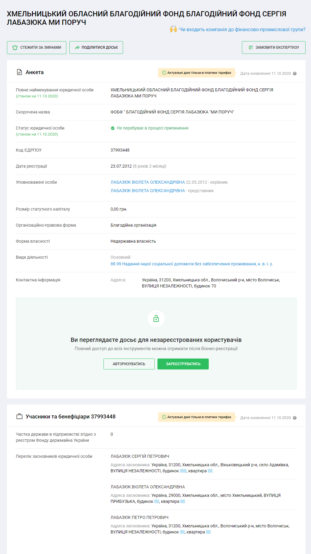311x554 pixels.
Task: Click the green Зареєструватись button
Action: pos(183,364)
